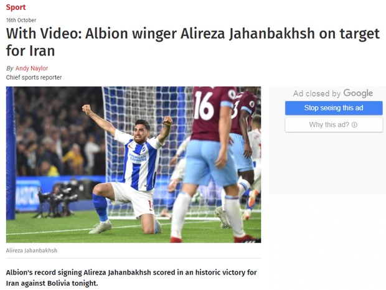Open the Sport section link
This screenshot has height=290, width=386.
click(16, 7)
